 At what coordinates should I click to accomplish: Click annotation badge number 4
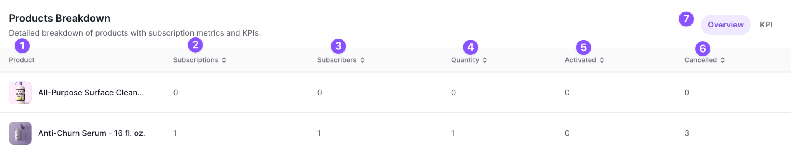pyautogui.click(x=470, y=47)
